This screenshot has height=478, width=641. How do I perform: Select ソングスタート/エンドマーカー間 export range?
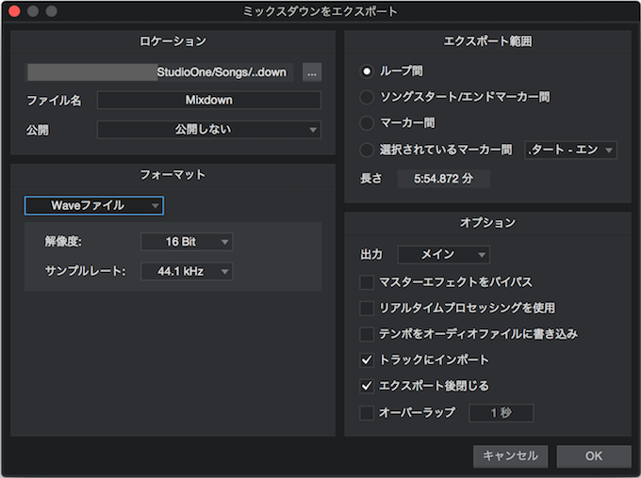coord(367,97)
